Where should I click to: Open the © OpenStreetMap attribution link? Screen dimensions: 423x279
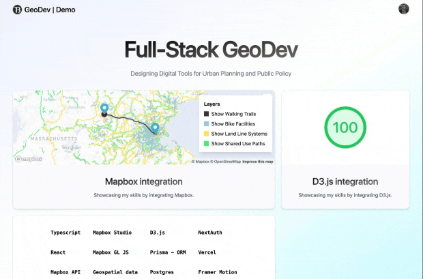(x=226, y=162)
